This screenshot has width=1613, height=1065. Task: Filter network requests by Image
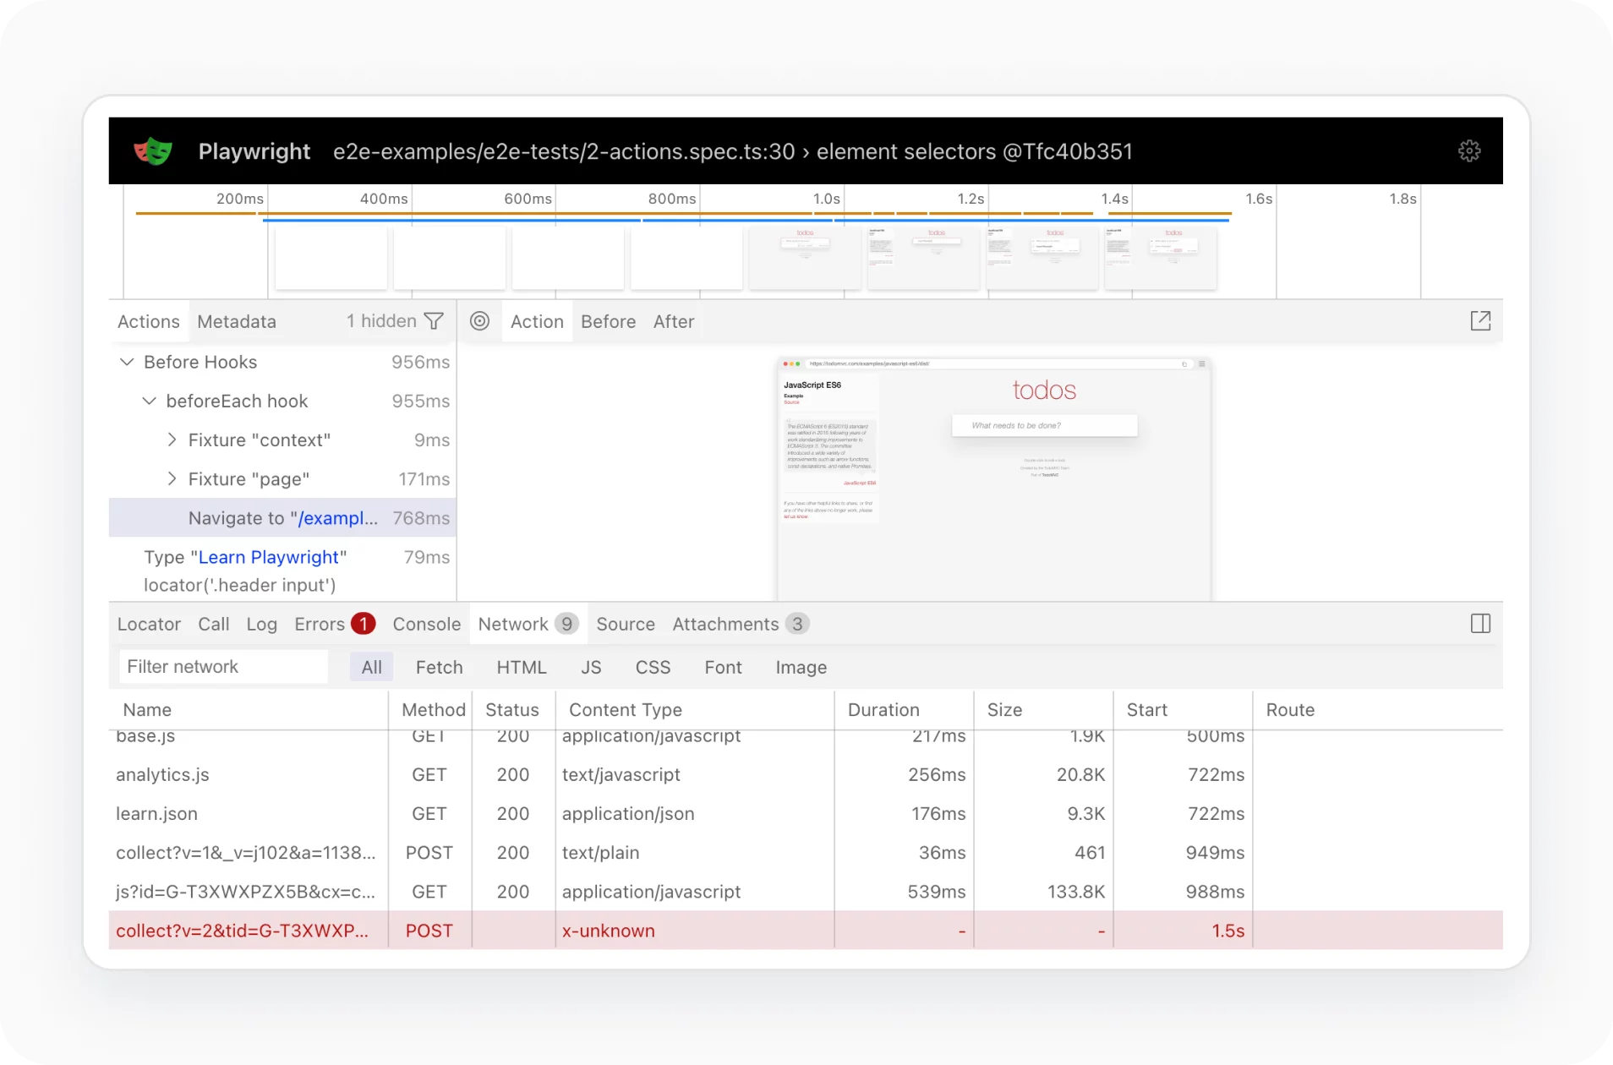(801, 667)
